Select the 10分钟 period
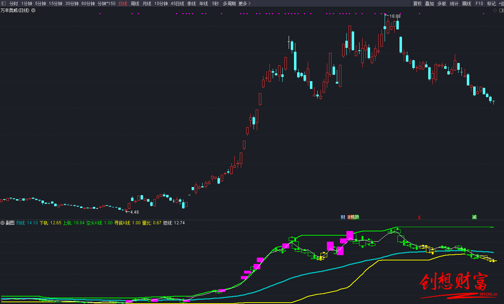Screen dimensions: 504x304 coord(161,4)
